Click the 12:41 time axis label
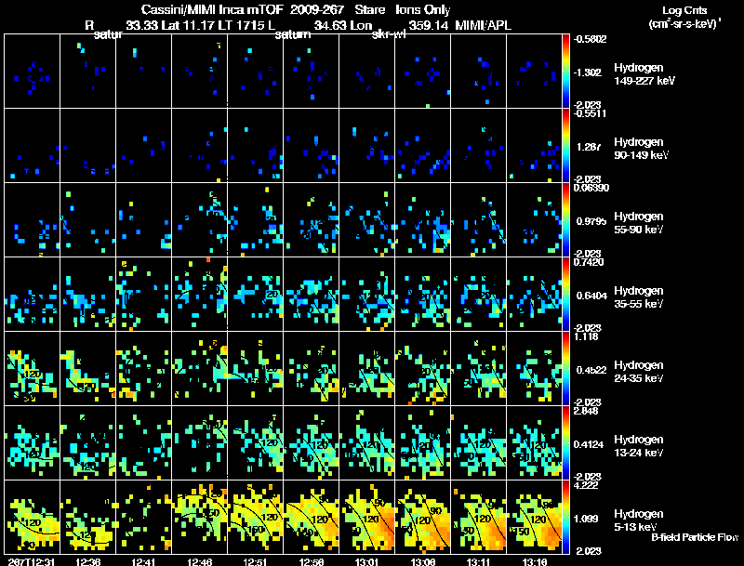This screenshot has width=744, height=566. point(144,561)
